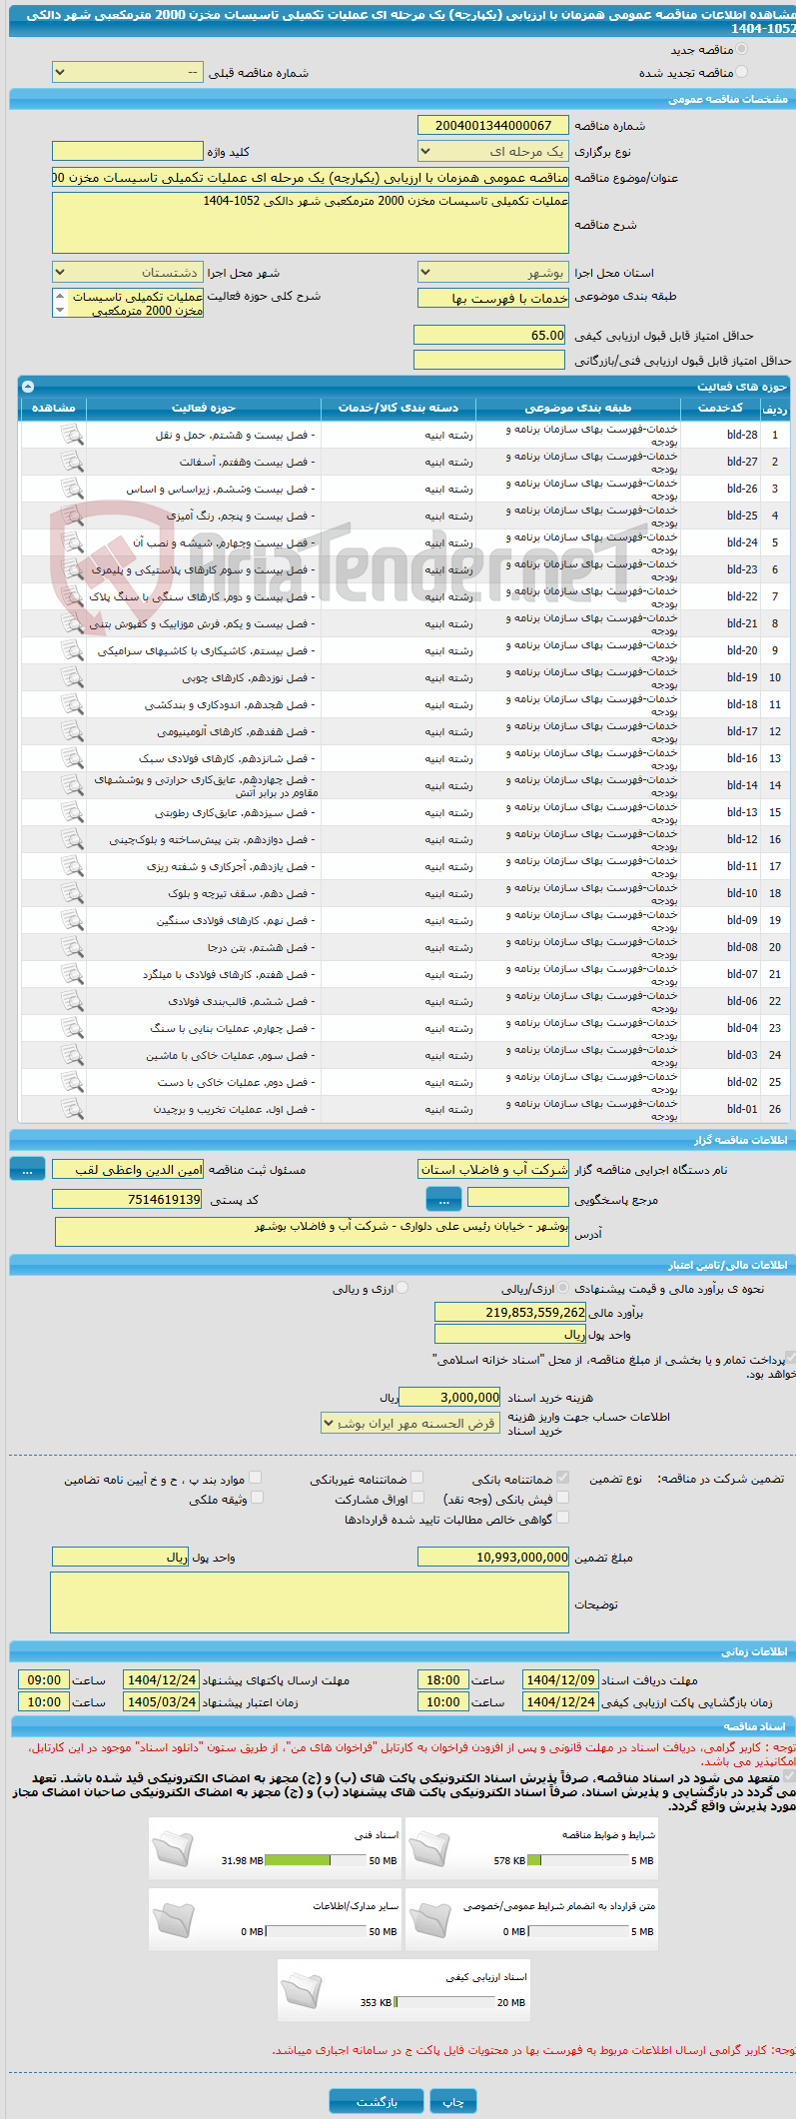
Task: Click the table header طبقه بندی موضوعی
Action: click(x=578, y=408)
